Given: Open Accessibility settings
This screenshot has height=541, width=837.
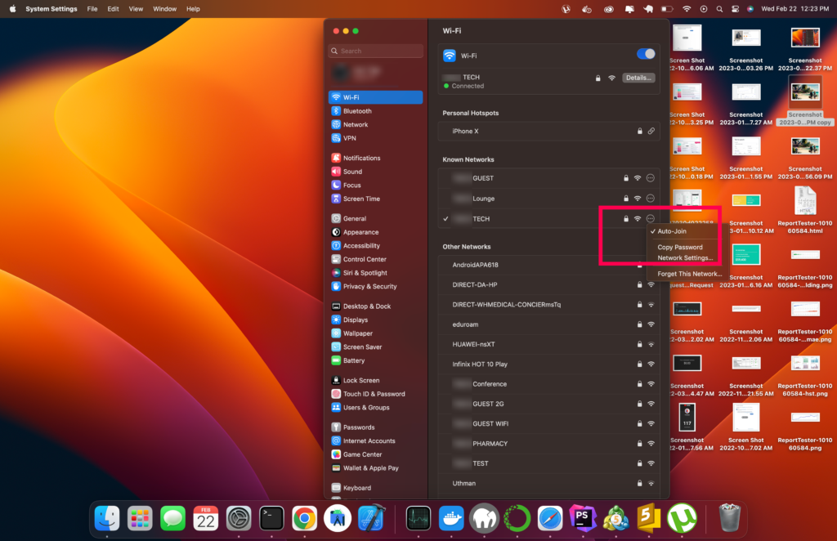Looking at the screenshot, I should pyautogui.click(x=376, y=245).
